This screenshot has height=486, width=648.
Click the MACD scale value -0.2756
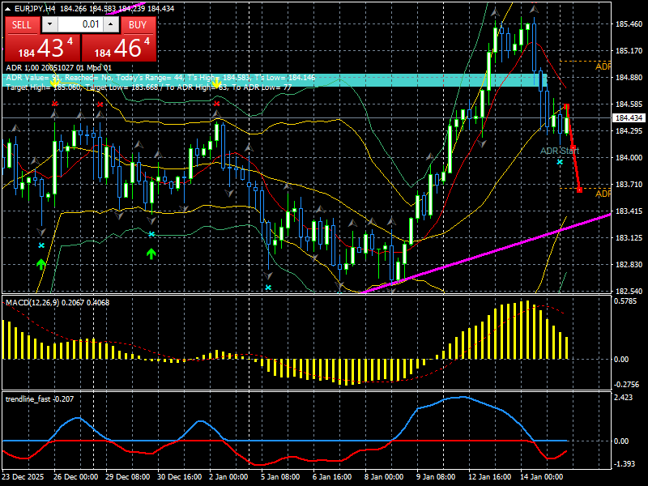[626, 384]
